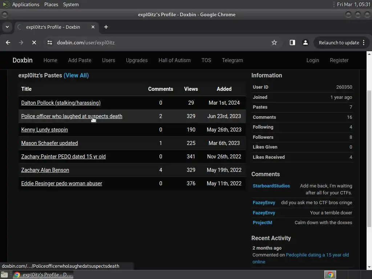Screen dimensions: 372x279
Task: Open the paste added Jun 23rd, 2023
Action: (x=72, y=116)
